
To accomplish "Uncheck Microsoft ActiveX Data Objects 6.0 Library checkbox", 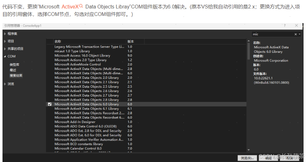I will pyautogui.click(x=49, y=104).
